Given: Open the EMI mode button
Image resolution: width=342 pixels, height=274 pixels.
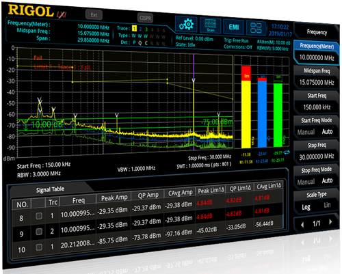Looking at the screenshot, I should click(x=234, y=27).
